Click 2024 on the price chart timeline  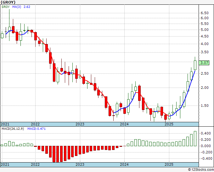[124, 124]
